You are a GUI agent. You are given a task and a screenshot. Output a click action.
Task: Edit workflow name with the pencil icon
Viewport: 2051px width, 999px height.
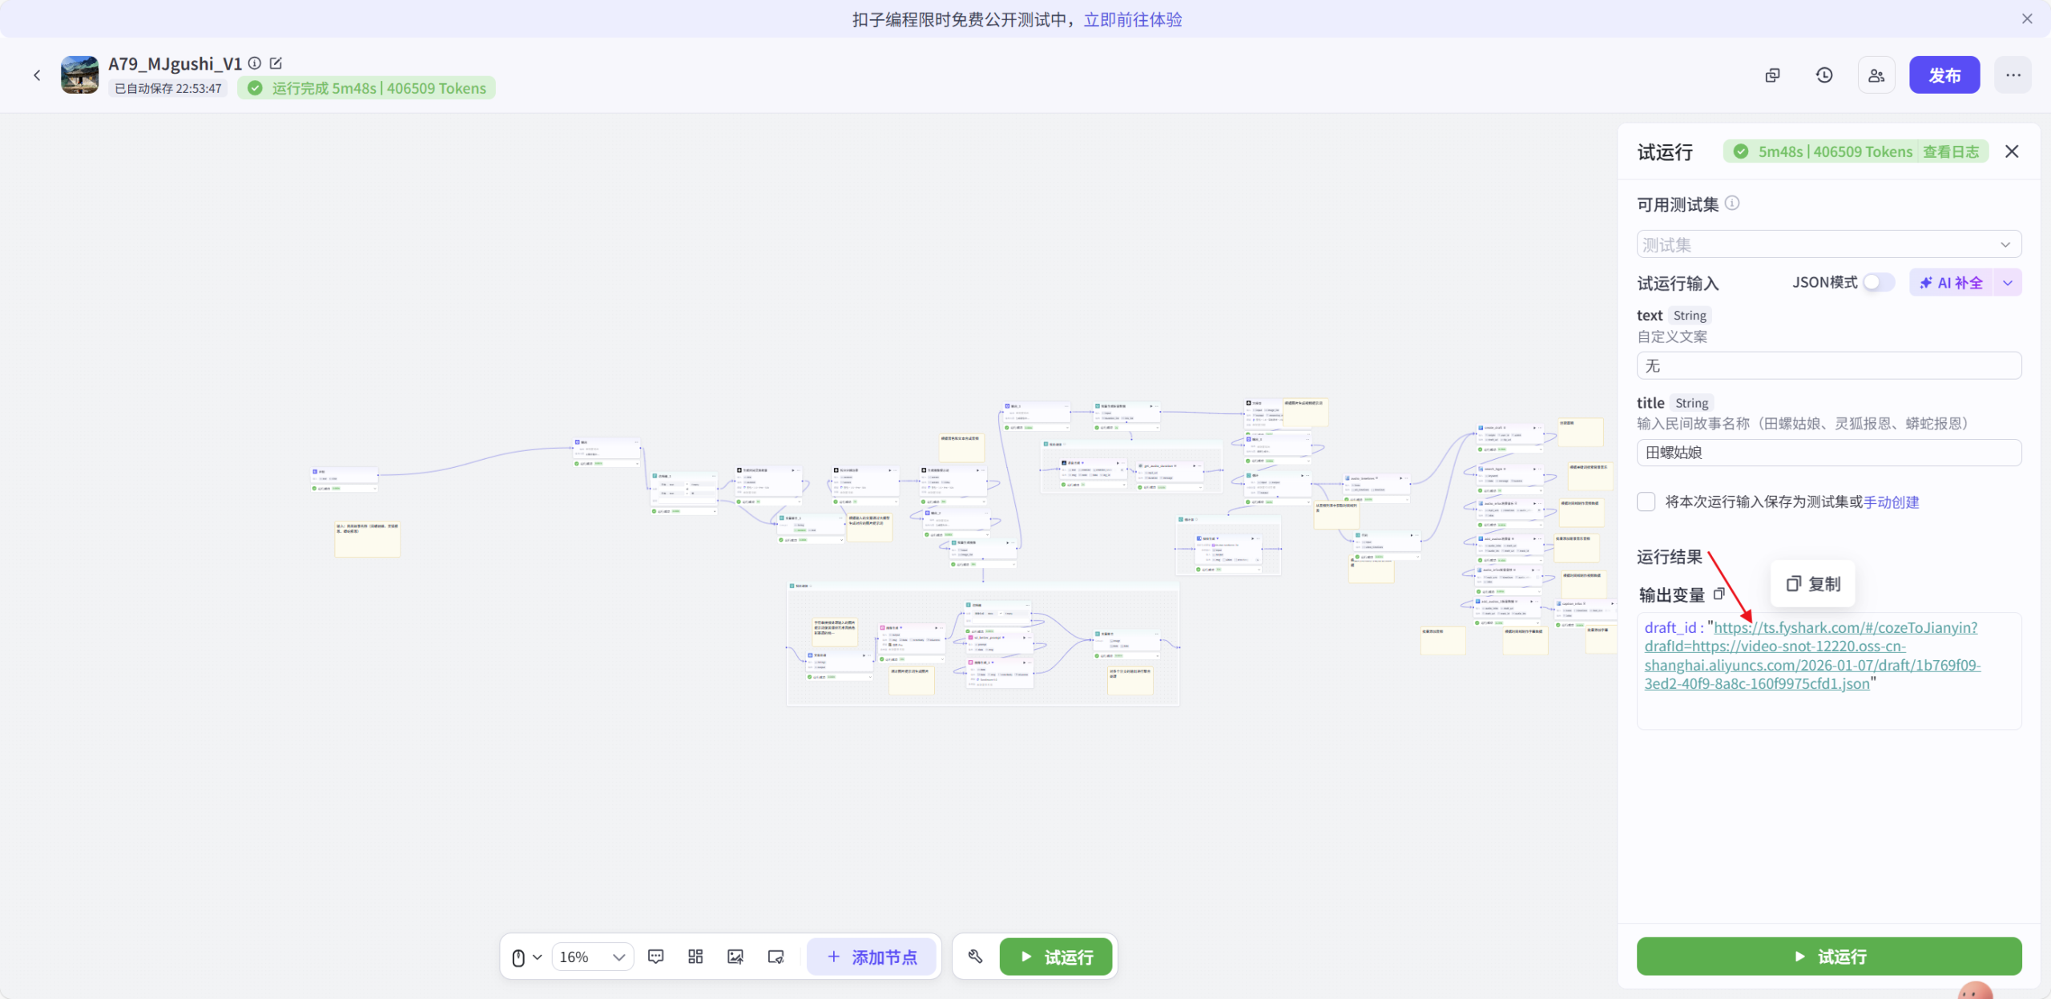pyautogui.click(x=275, y=63)
